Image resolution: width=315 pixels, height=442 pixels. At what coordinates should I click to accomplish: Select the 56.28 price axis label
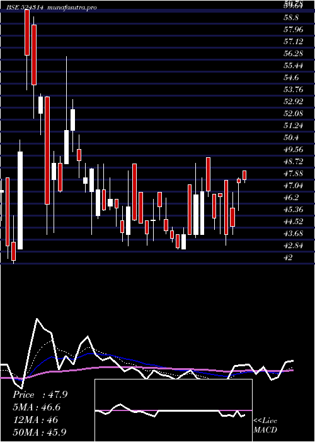(294, 54)
